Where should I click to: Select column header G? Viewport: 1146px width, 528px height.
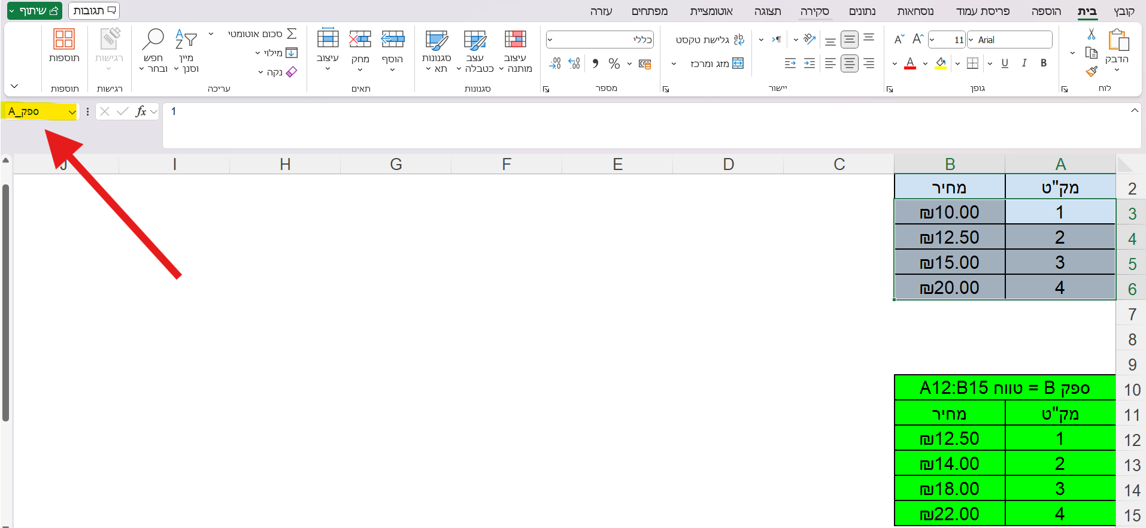point(396,164)
